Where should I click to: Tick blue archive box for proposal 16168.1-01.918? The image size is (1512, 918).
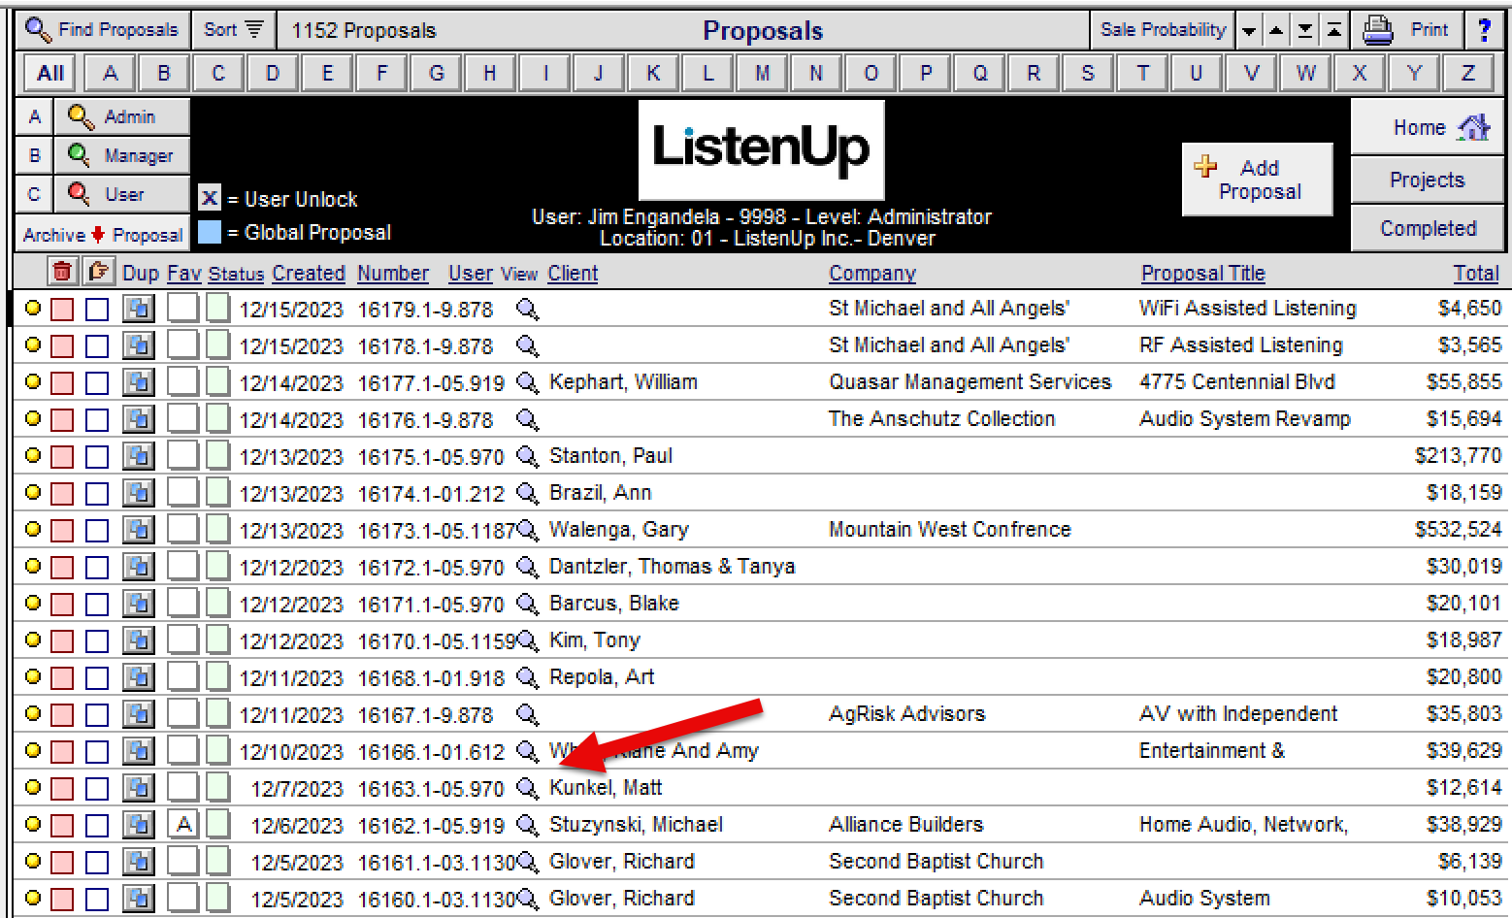coord(97,678)
